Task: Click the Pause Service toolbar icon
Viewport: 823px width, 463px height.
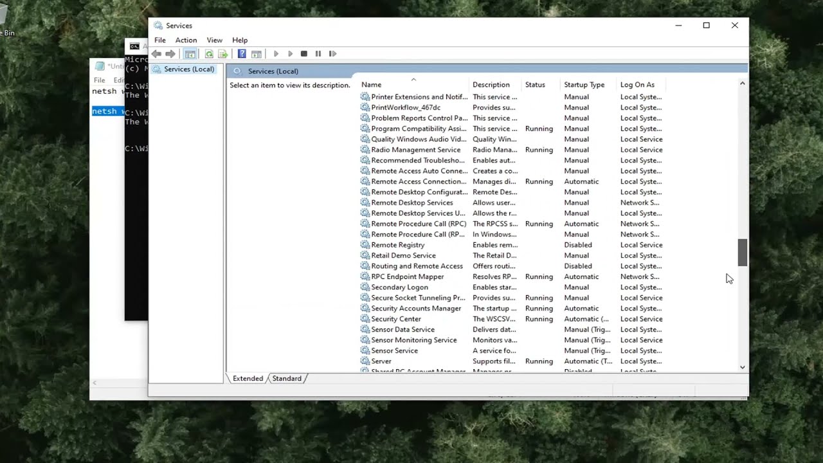Action: [318, 54]
